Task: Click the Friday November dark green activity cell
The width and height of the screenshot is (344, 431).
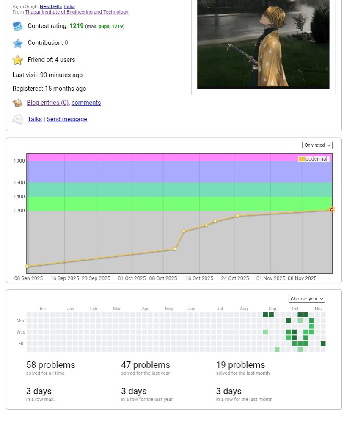Action: [x=323, y=343]
